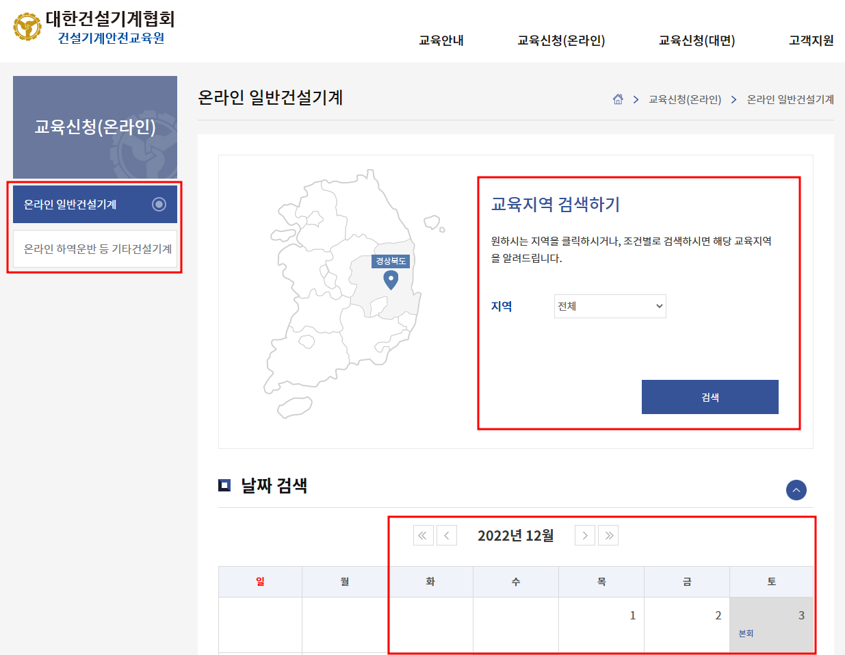Image resolution: width=845 pixels, height=655 pixels.
Task: Select Saturday December 3 cell on the calendar
Action: tap(771, 623)
